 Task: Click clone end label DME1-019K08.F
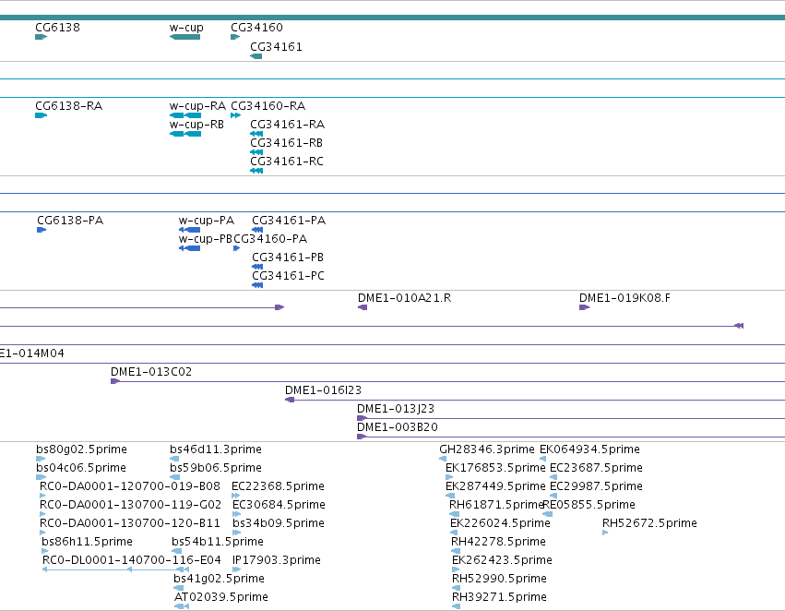click(624, 298)
